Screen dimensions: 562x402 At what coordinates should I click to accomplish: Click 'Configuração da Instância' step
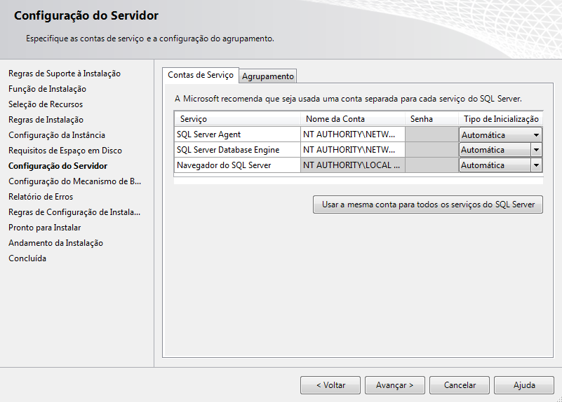pyautogui.click(x=57, y=135)
